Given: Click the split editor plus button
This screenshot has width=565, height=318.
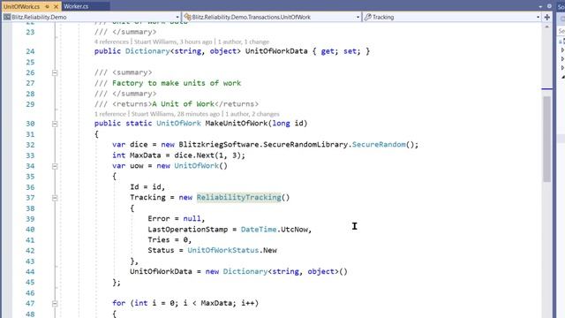Looking at the screenshot, I should 547,17.
